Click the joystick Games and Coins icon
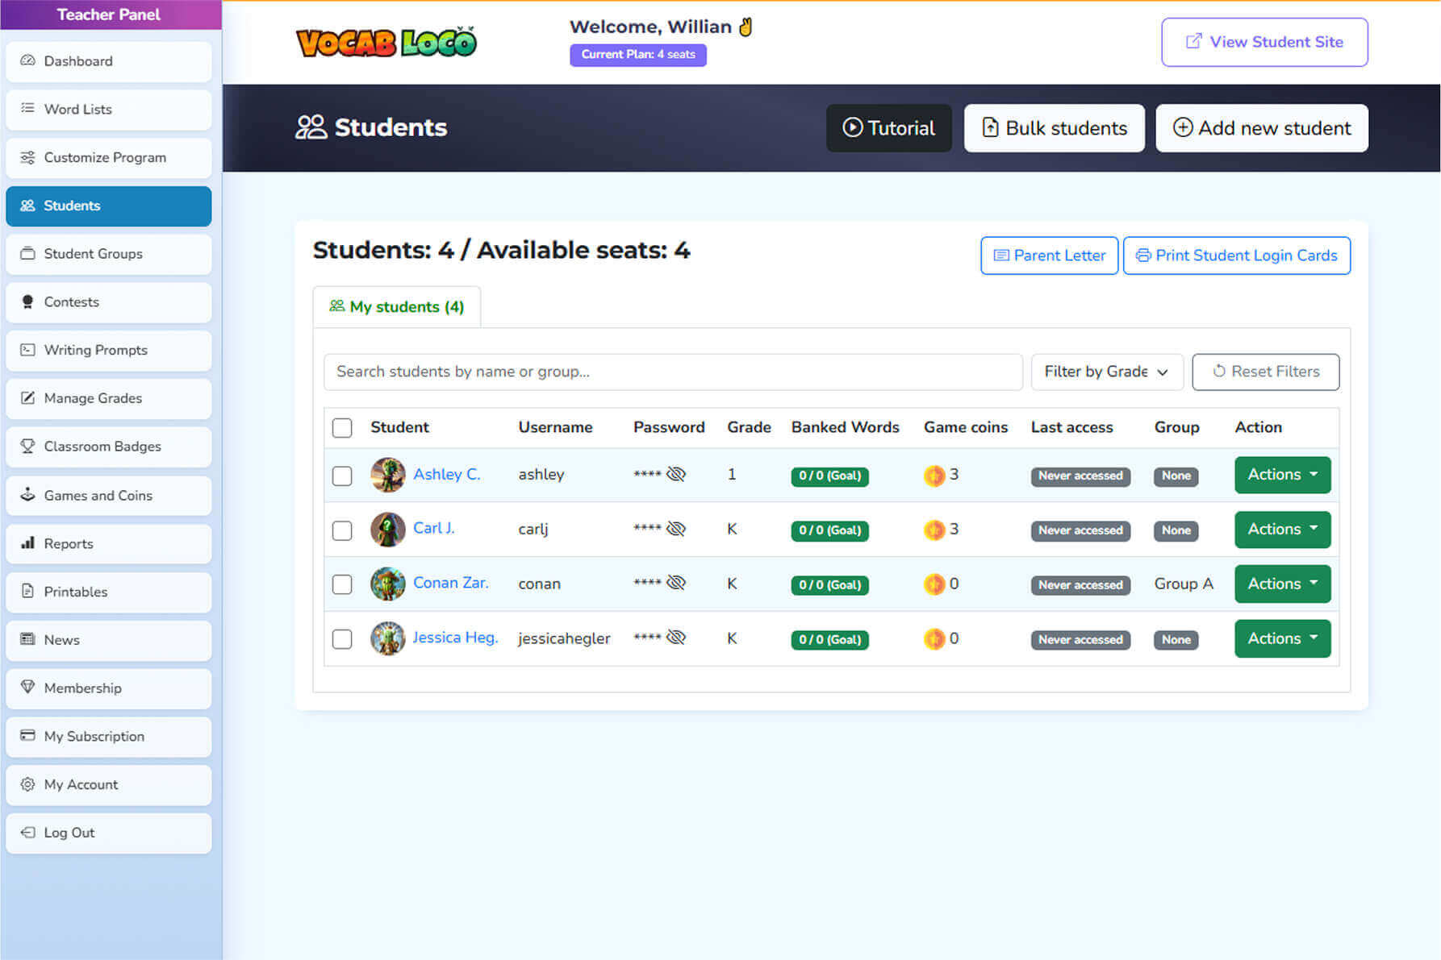 27,494
